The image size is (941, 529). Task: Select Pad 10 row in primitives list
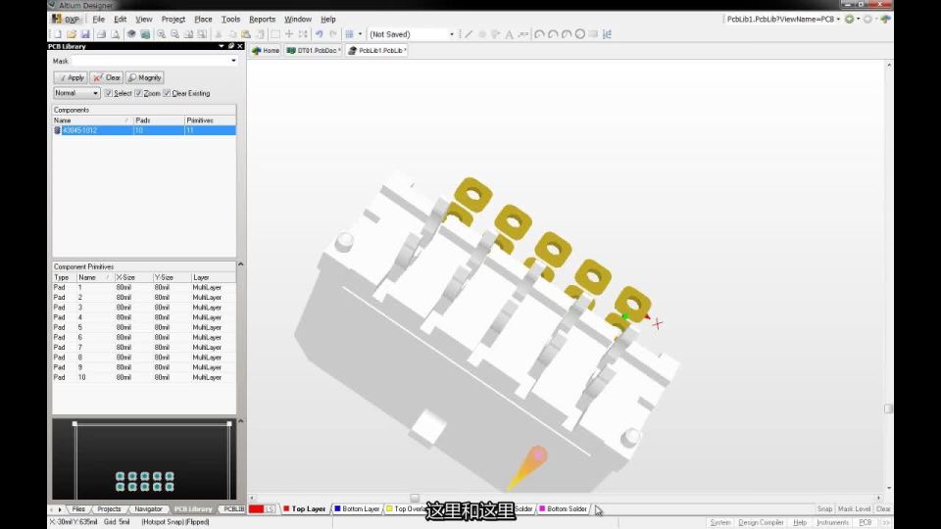pyautogui.click(x=144, y=377)
